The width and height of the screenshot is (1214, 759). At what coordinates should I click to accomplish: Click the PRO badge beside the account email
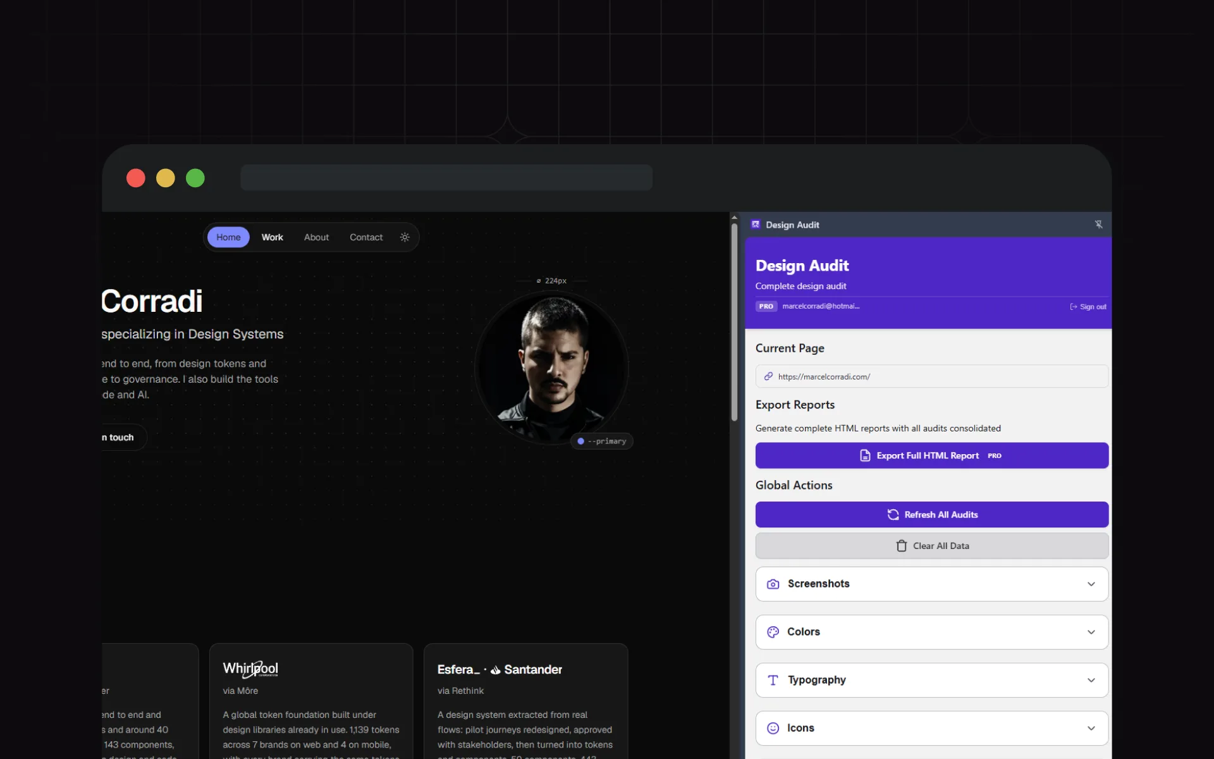point(766,306)
